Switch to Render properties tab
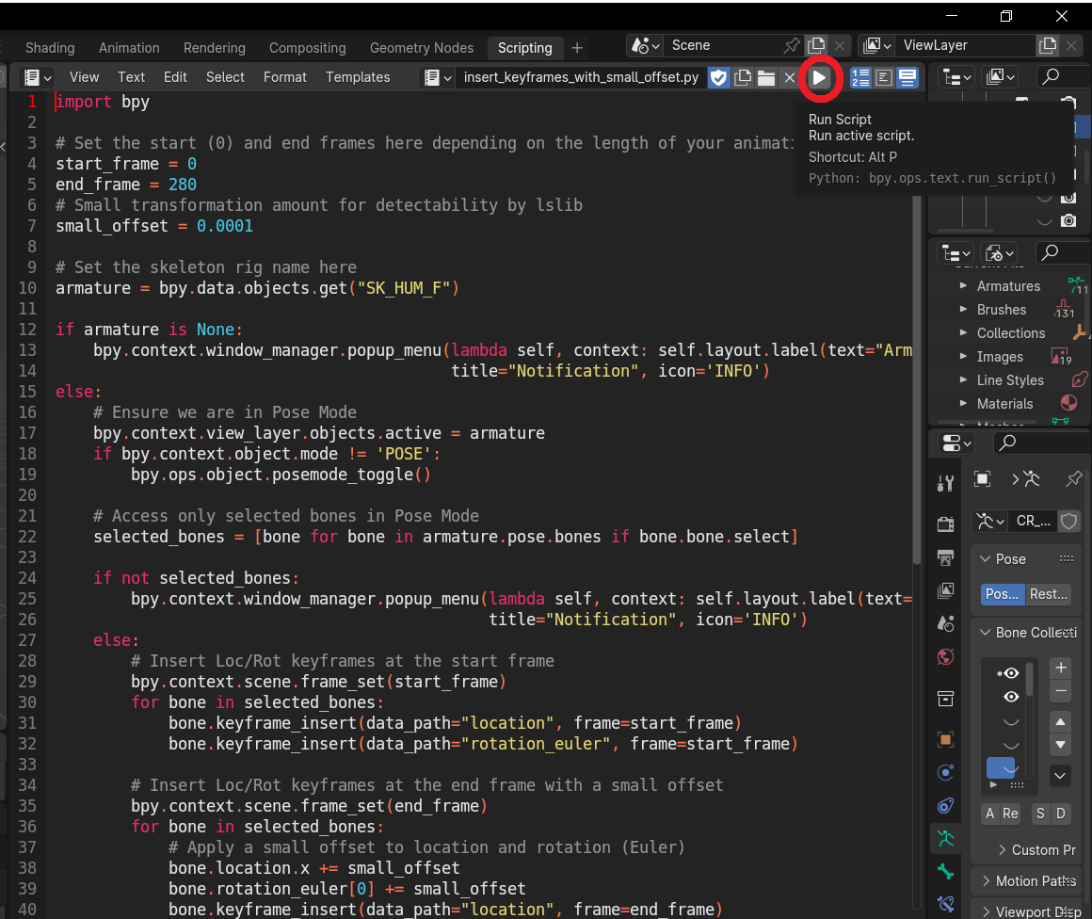This screenshot has width=1092, height=919. 946,523
